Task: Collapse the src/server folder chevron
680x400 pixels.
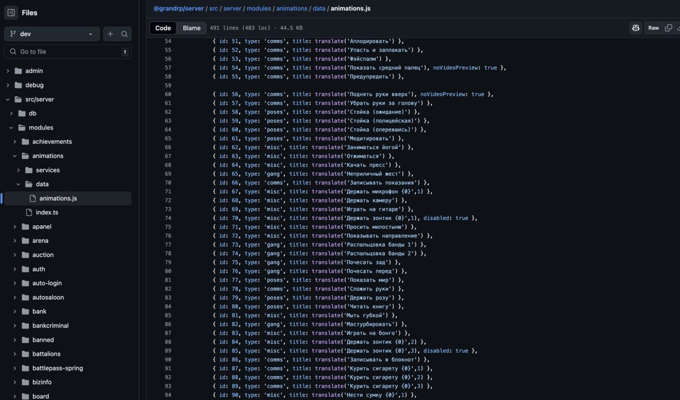Action: click(7, 99)
